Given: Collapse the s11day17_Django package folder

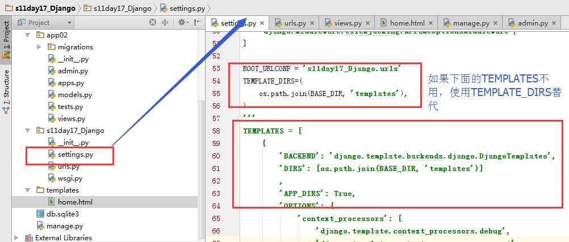Looking at the screenshot, I should tap(27, 130).
